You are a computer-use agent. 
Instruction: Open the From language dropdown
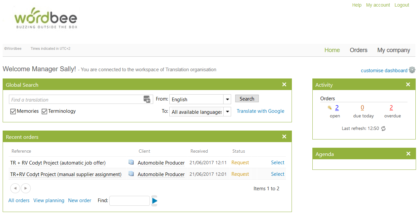pos(227,99)
